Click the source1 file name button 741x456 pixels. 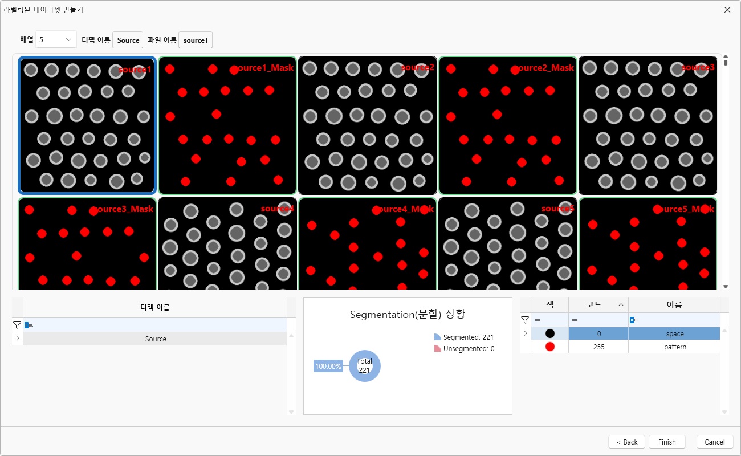coord(195,40)
